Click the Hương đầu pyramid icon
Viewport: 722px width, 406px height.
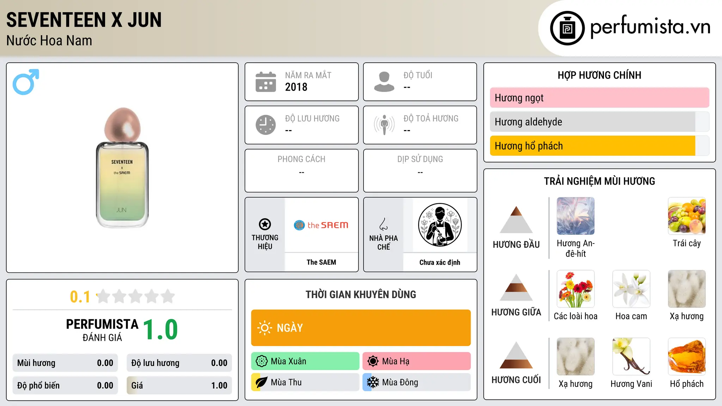tap(516, 220)
